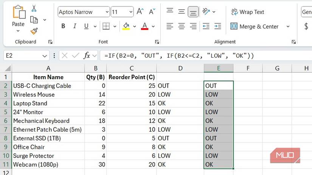Select the column A header
Image resolution: width=312 pixels, height=175 pixels.
tap(48, 68)
